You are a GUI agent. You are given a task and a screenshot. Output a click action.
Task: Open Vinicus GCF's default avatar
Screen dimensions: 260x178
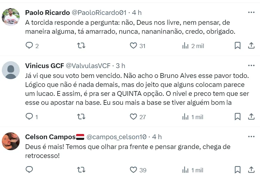(x=11, y=70)
